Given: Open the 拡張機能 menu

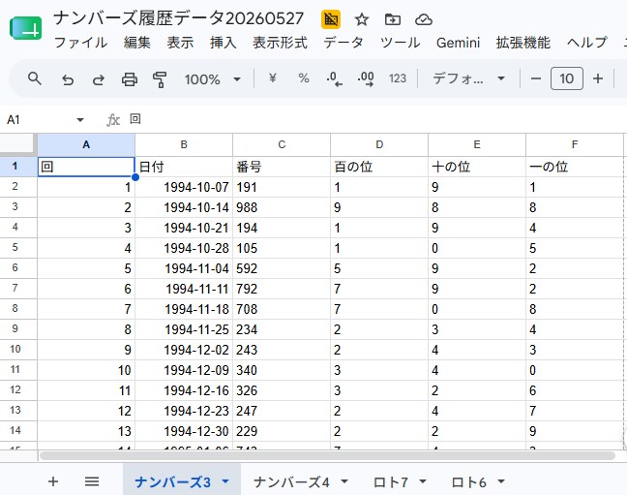Looking at the screenshot, I should pos(523,43).
